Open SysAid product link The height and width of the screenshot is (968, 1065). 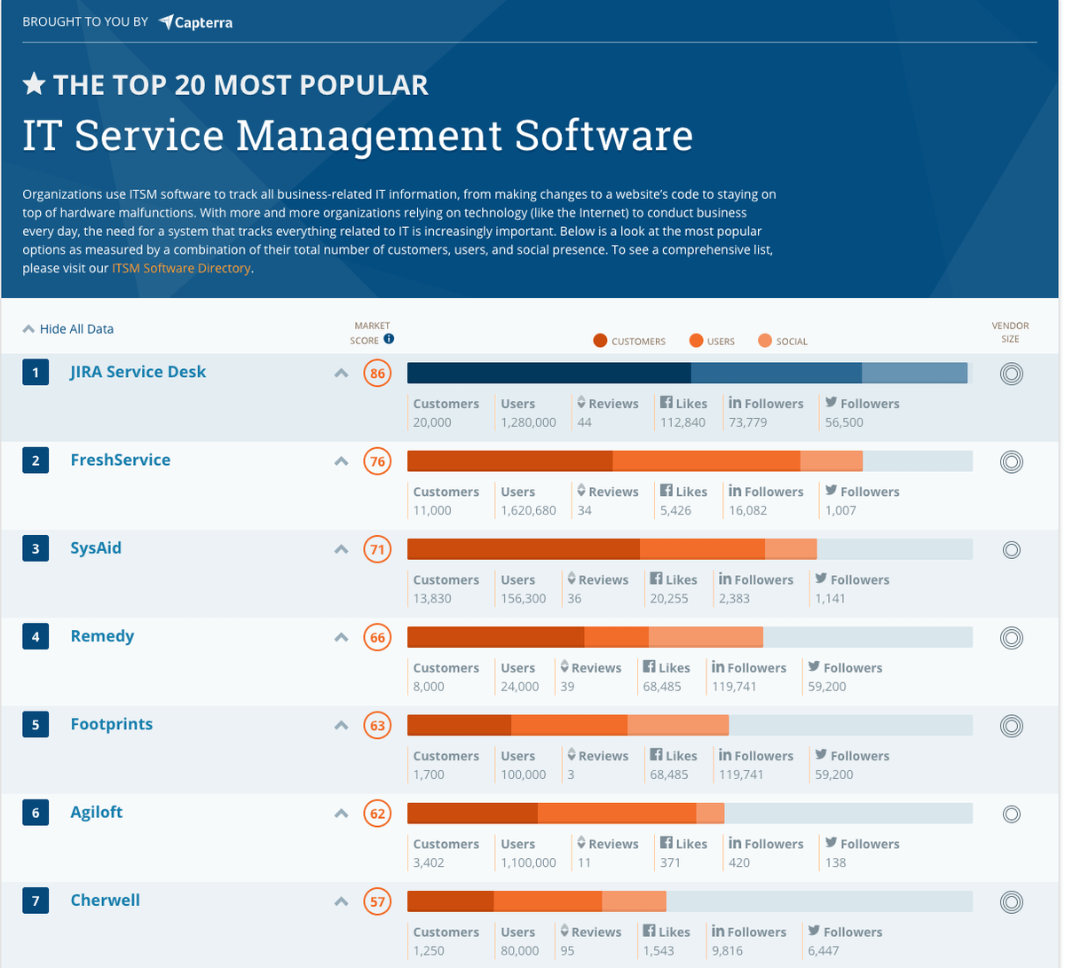[96, 547]
